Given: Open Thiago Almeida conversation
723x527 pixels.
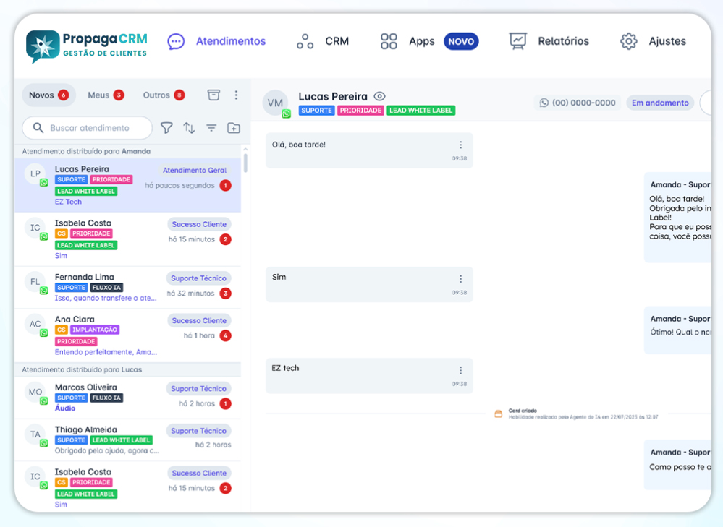Looking at the screenshot, I should point(127,440).
